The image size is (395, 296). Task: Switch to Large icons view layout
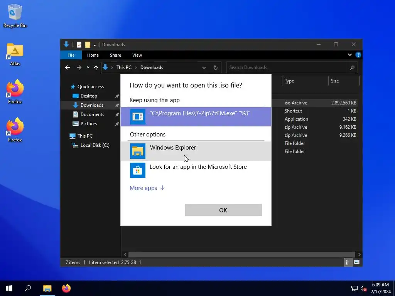356,262
